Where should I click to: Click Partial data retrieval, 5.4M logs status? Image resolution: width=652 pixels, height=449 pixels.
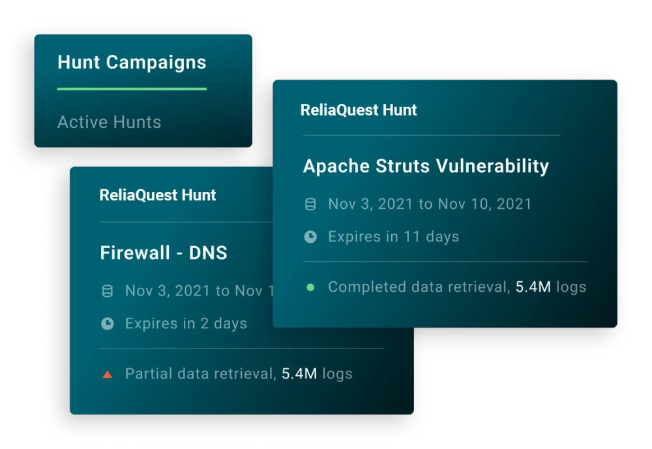[x=239, y=374]
